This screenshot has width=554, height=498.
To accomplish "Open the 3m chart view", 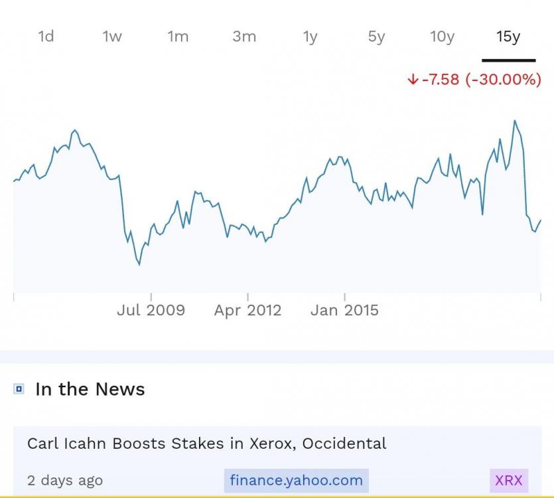I will pos(244,37).
